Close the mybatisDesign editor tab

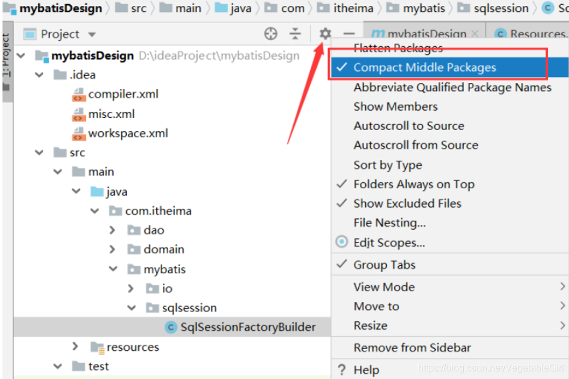(475, 34)
